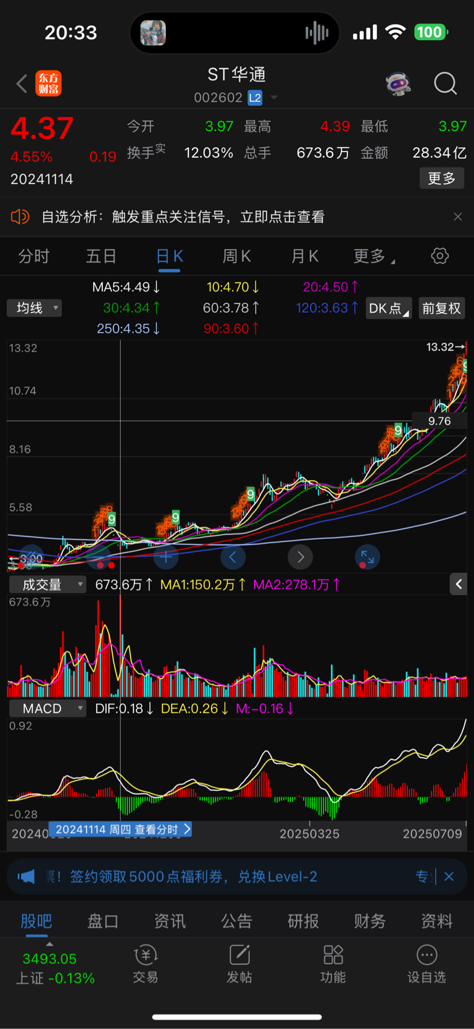Switch to the 五日 tab
The image size is (474, 1029).
tap(101, 256)
